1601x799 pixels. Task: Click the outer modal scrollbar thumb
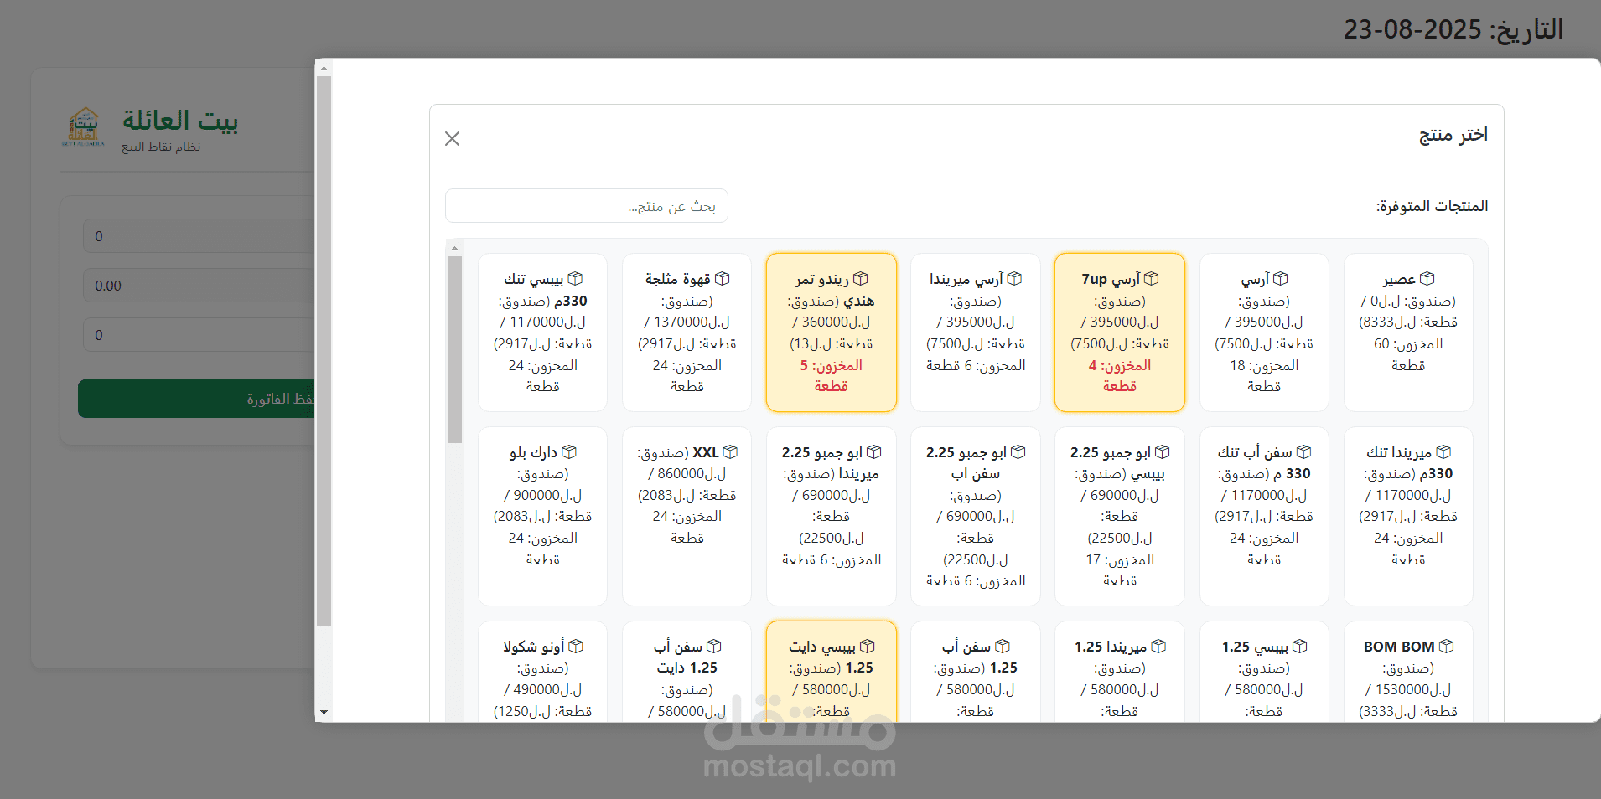tap(324, 351)
